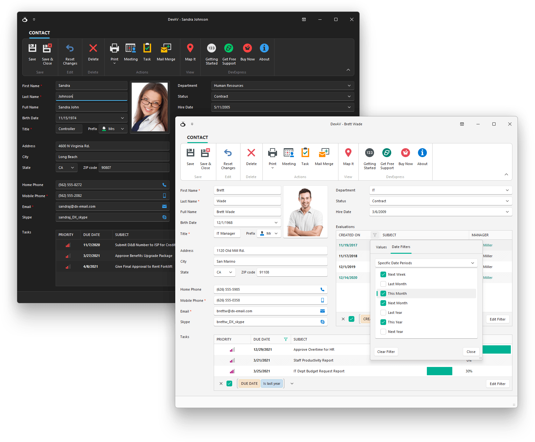Click the Task icon in the Brett Wade ribbon
Viewport: 535px width, 442px height.
[x=305, y=153]
